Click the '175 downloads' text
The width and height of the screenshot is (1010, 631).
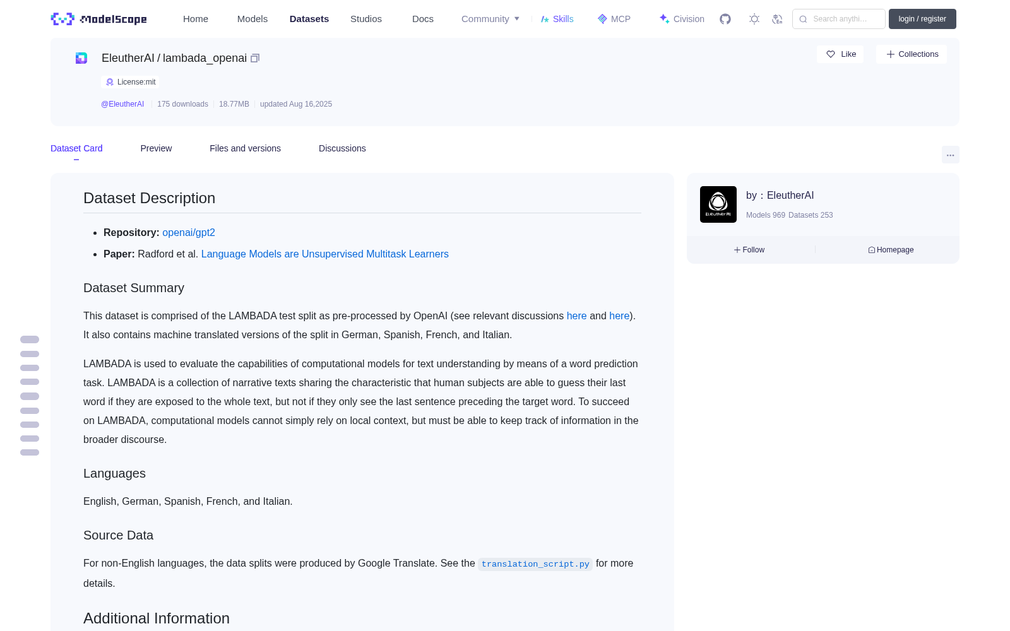click(182, 104)
